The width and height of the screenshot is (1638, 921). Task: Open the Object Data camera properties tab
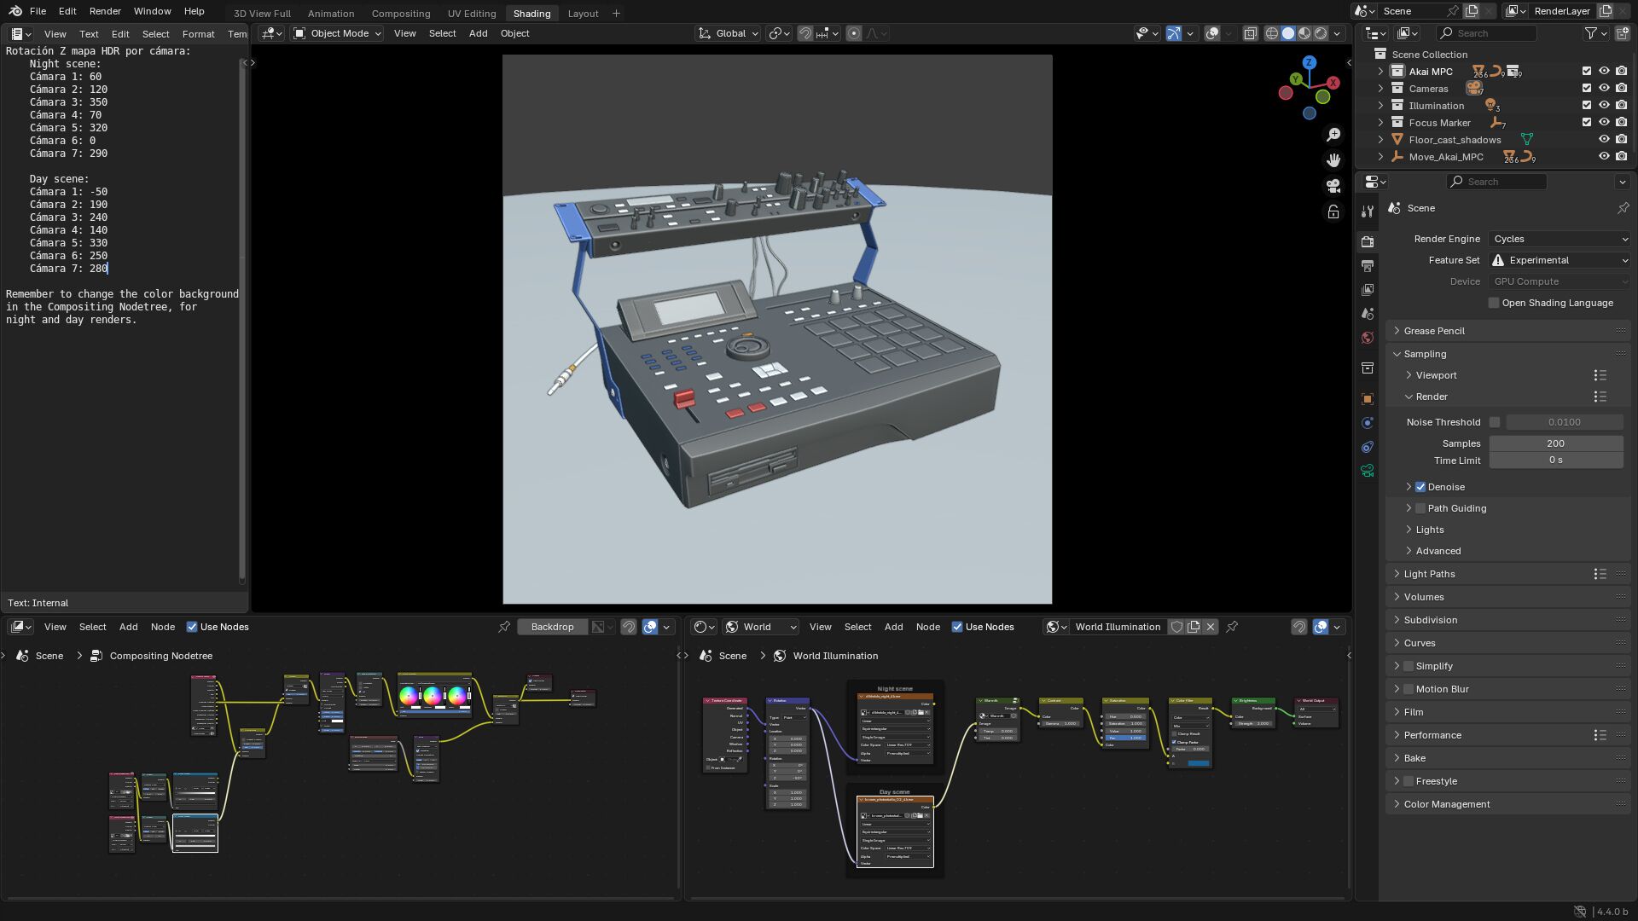[x=1368, y=471]
